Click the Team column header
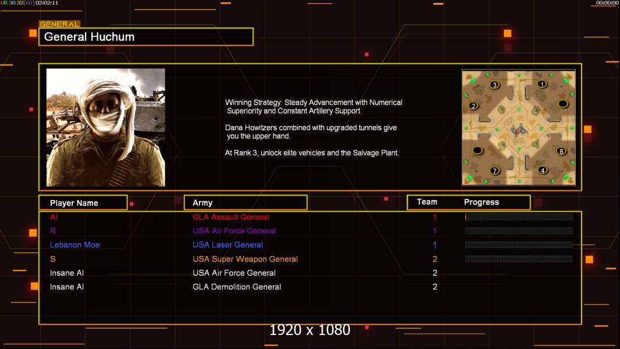This screenshot has height=349, width=620. 427,202
